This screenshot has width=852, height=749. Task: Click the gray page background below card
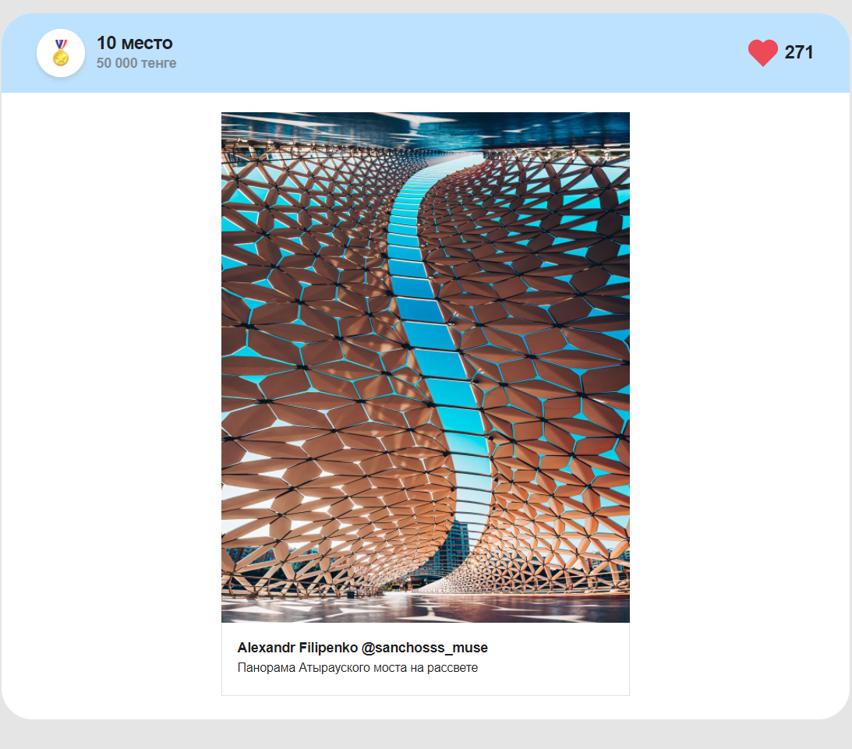(x=426, y=734)
